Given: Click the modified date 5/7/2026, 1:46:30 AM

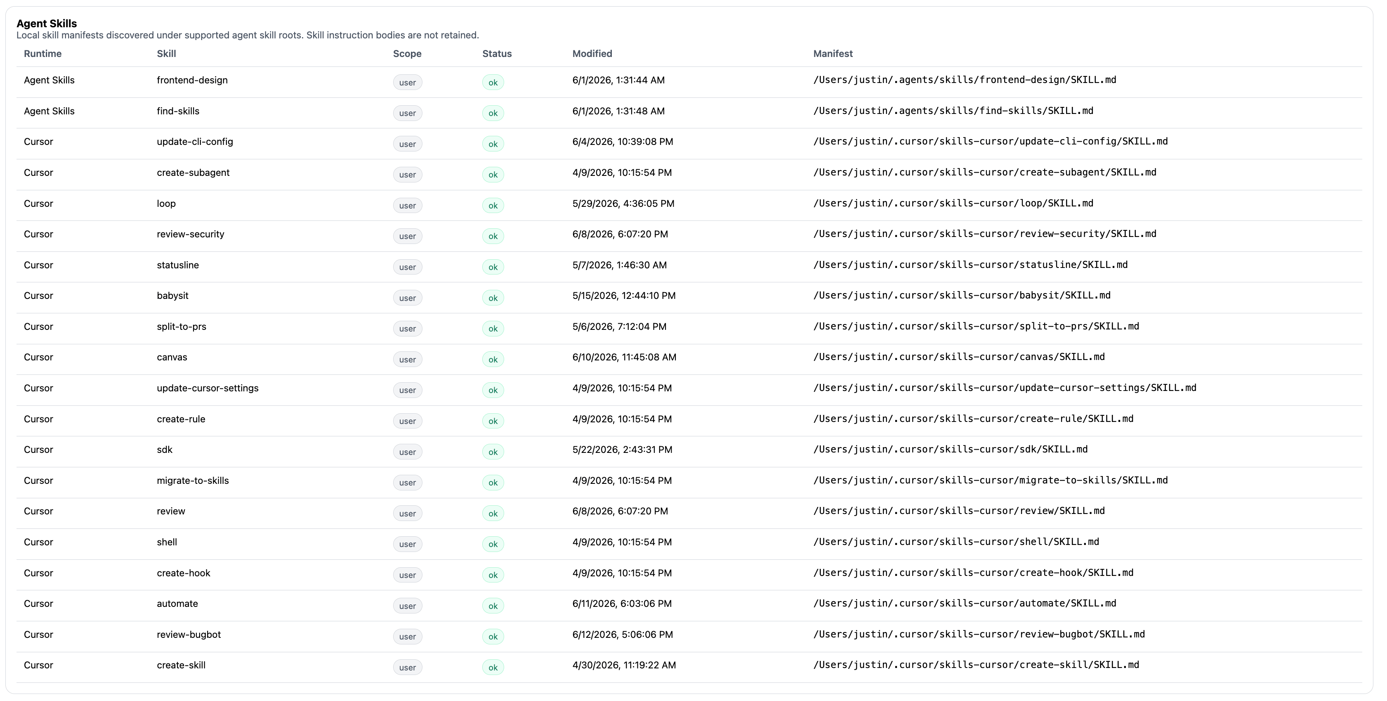Looking at the screenshot, I should pos(620,265).
